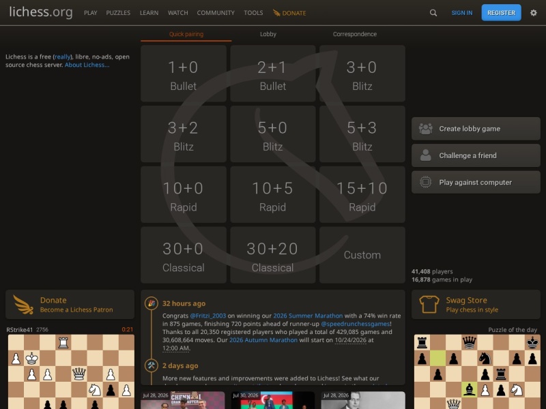Open the TOOLS menu

pos(253,13)
